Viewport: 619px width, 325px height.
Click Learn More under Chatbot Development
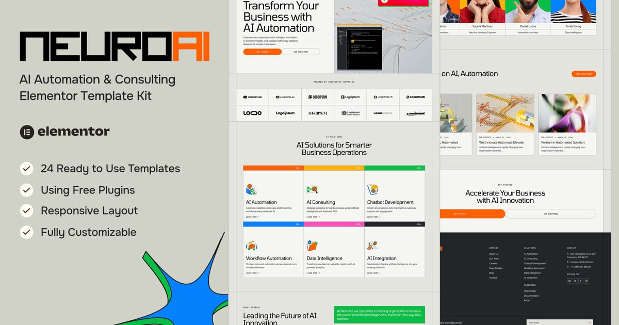click(x=374, y=217)
